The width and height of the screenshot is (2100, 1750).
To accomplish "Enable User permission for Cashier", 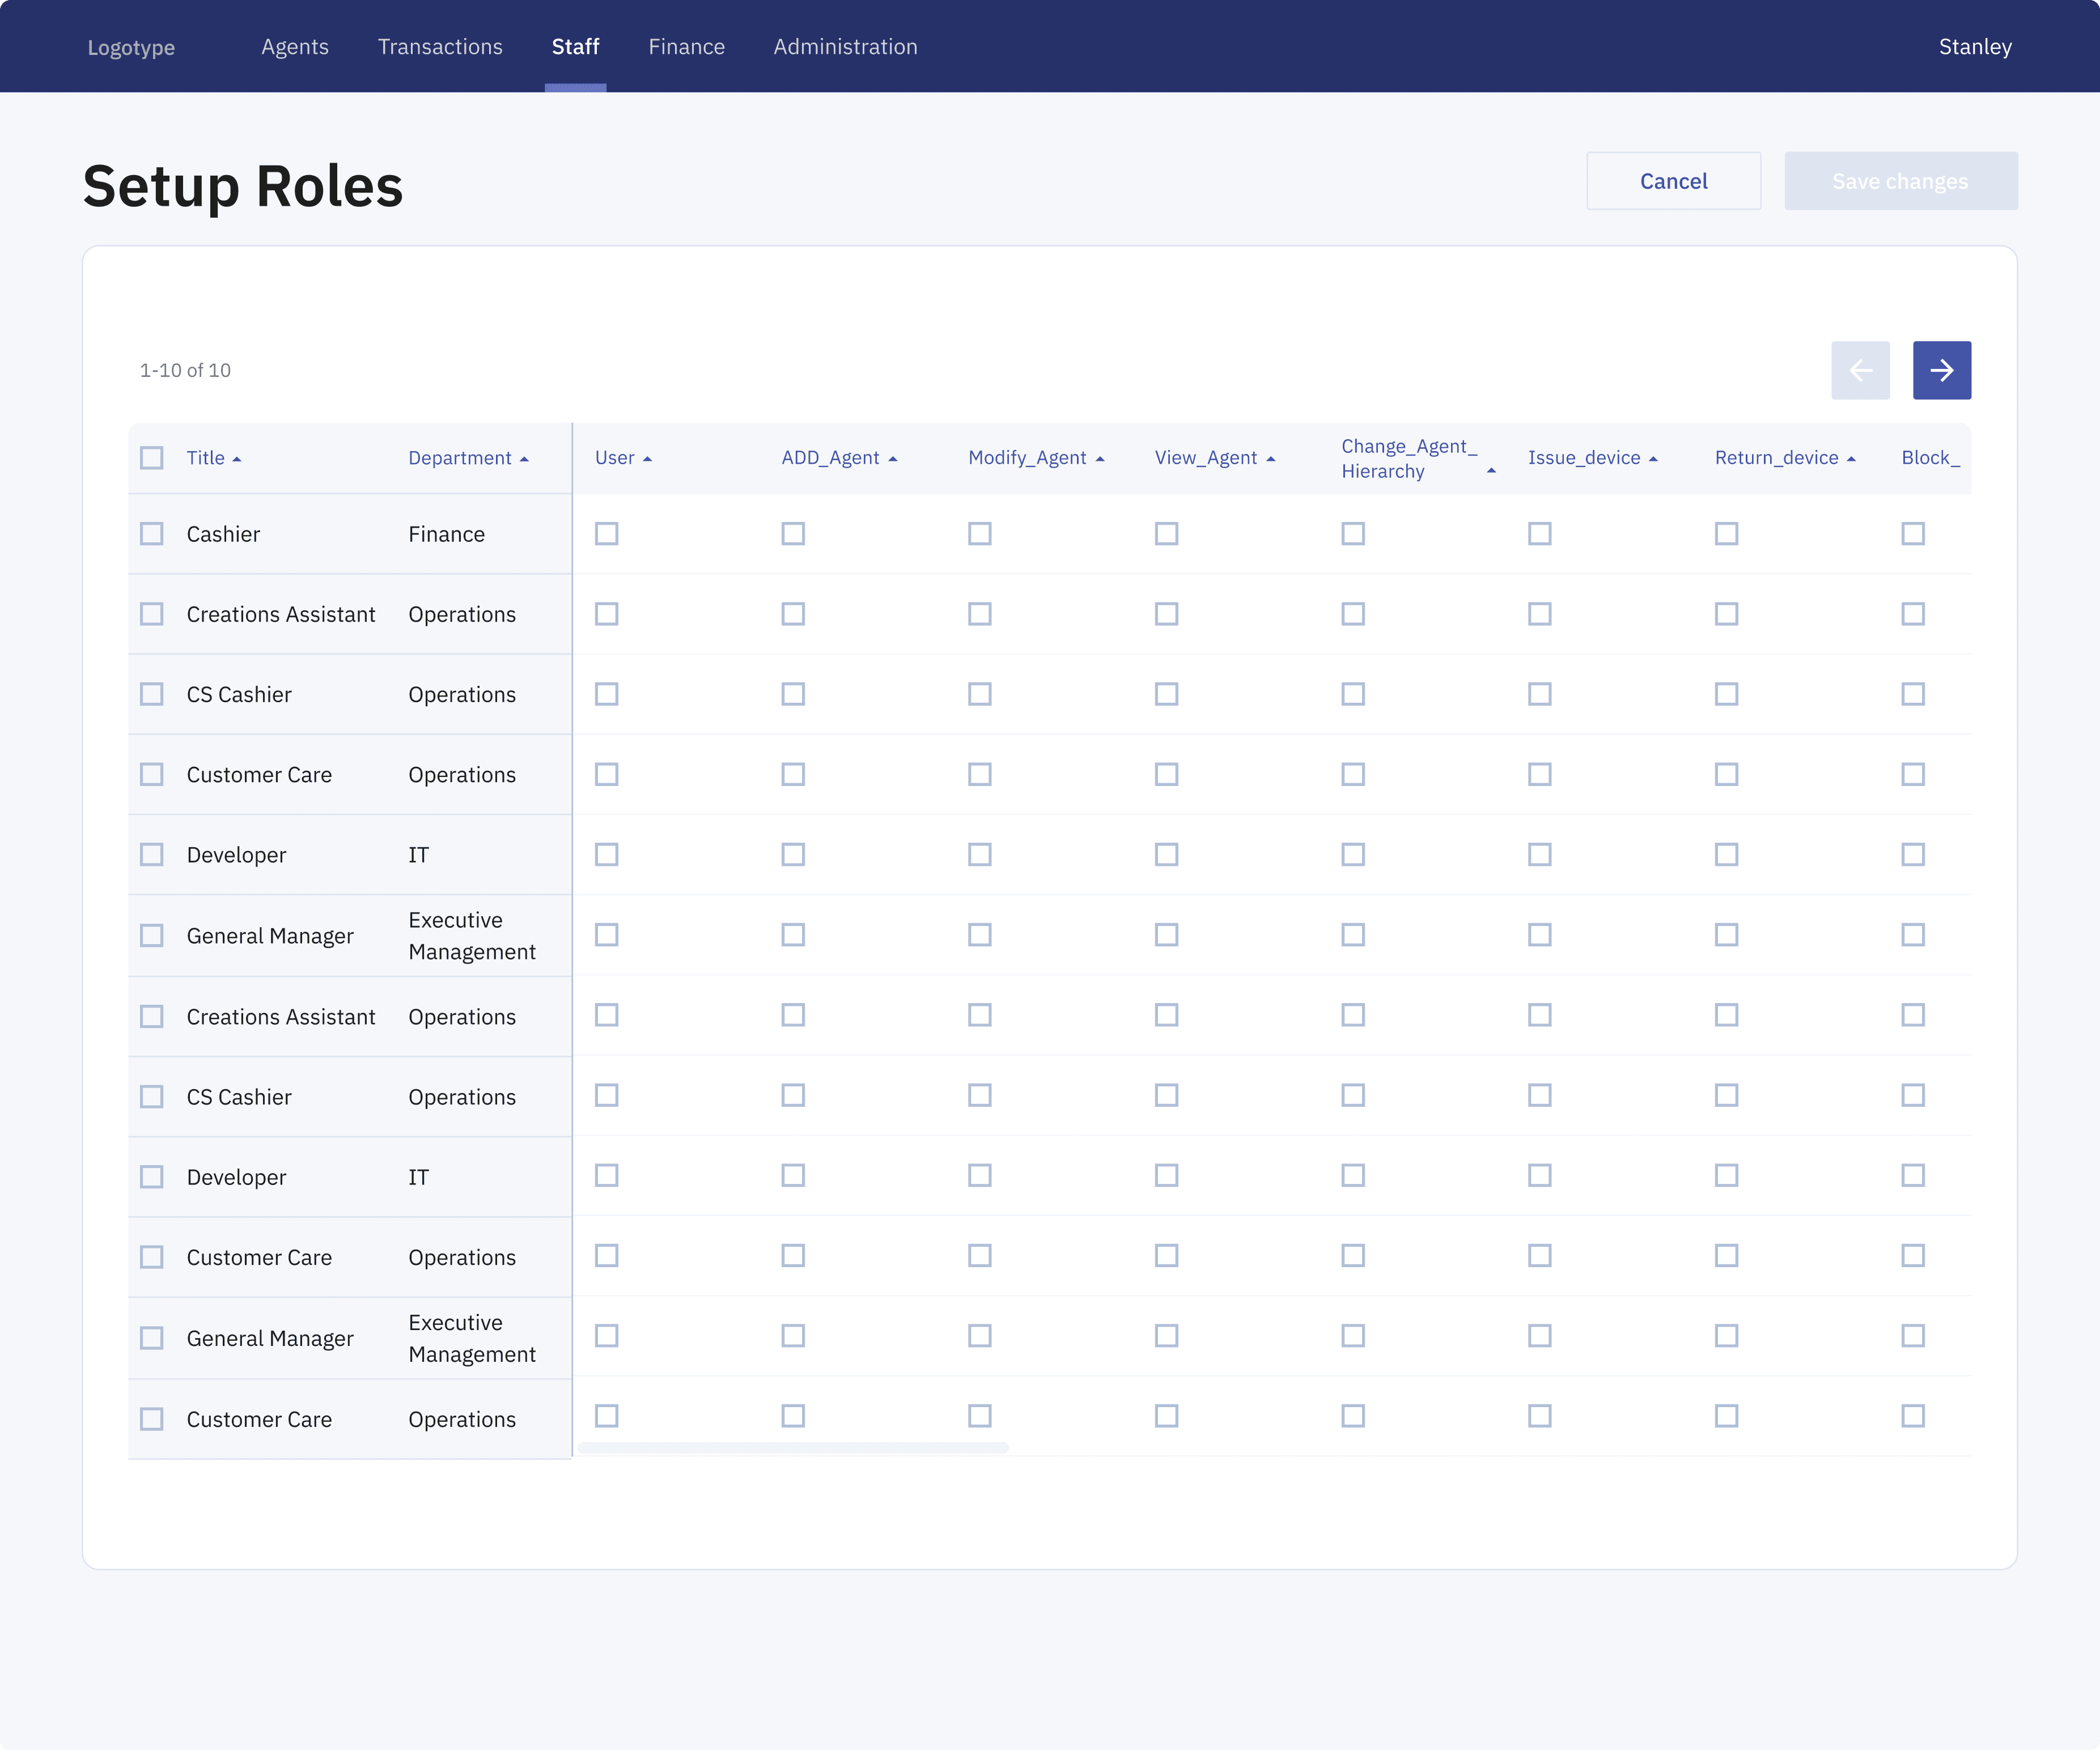I will pos(606,534).
